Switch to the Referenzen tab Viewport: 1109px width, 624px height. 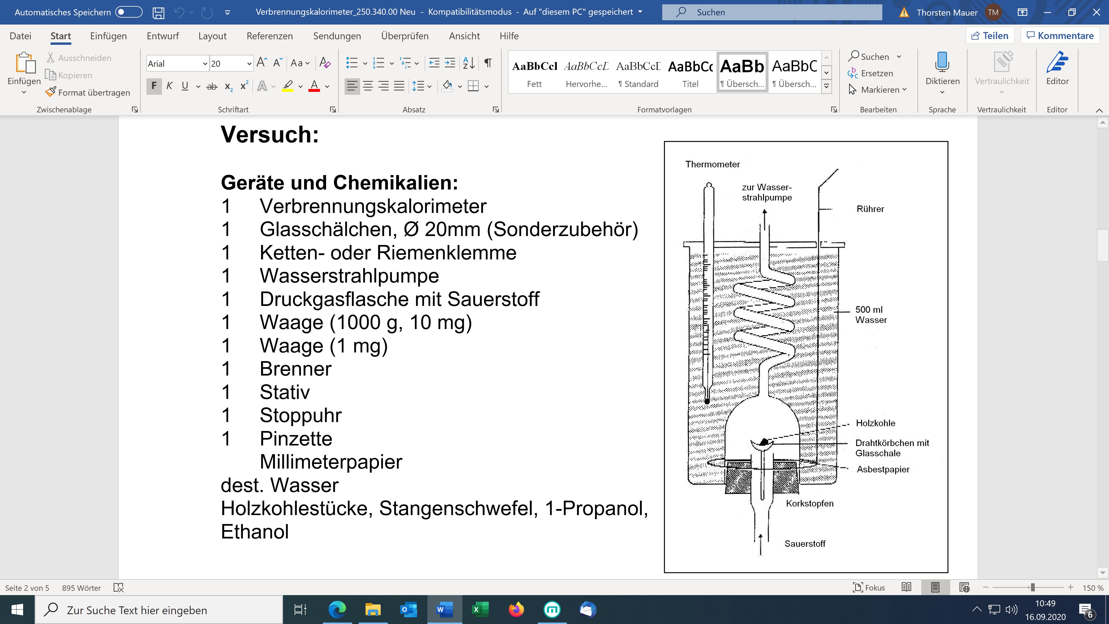[x=269, y=36]
